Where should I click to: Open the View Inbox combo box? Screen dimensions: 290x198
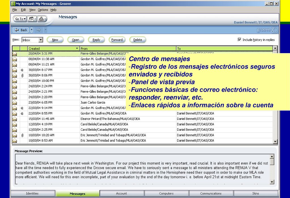pyautogui.click(x=32, y=40)
